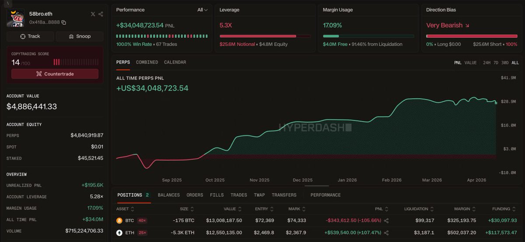Click the Very Bearish direction arrow icon
Screen dimensions: 525x242
(x=467, y=26)
